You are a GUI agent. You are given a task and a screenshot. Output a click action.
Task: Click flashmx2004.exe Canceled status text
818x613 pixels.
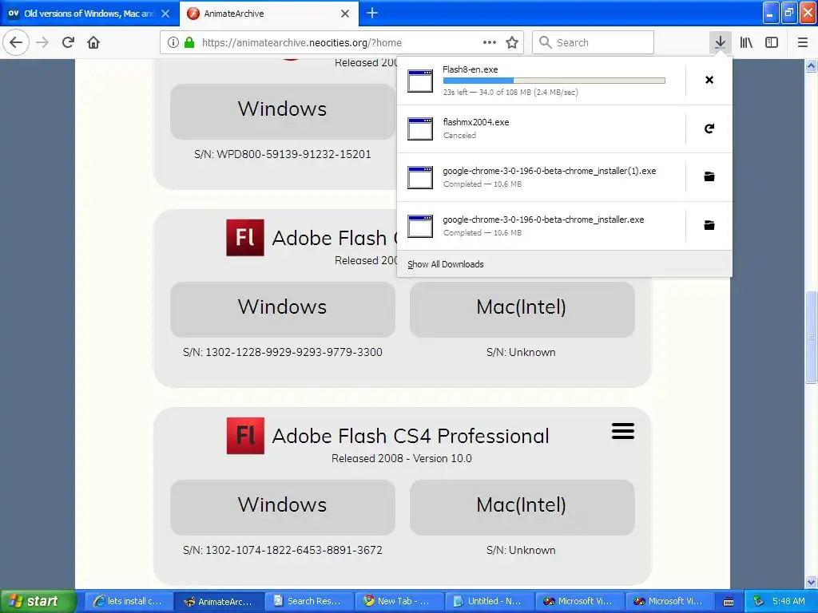459,136
